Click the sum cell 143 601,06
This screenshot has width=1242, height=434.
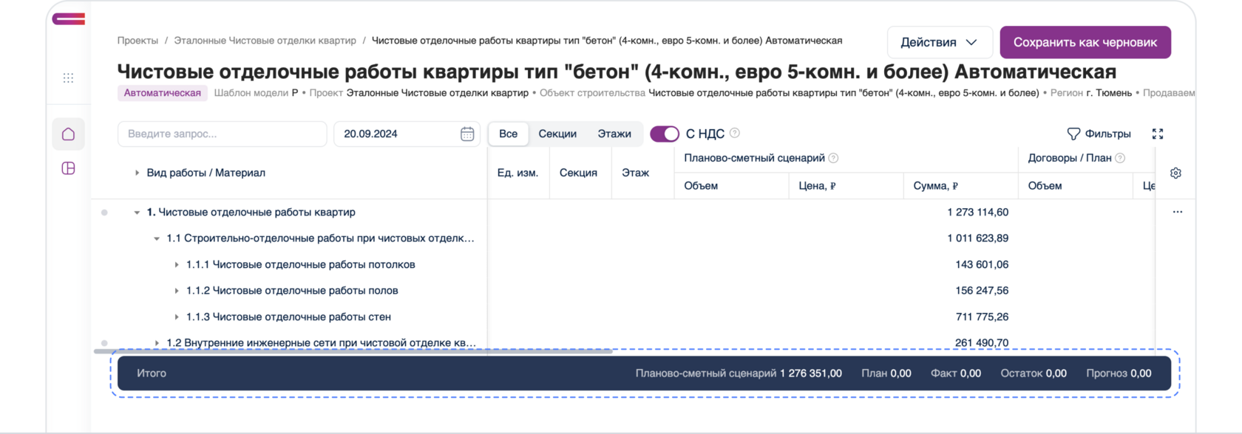pos(982,264)
